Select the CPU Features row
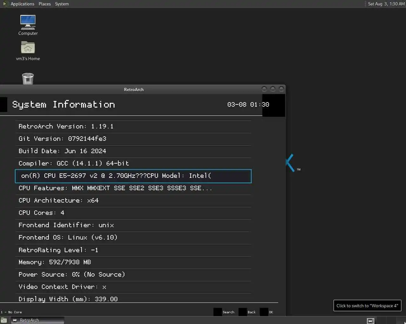Screen dimensions: 406x324 pyautogui.click(x=133, y=188)
